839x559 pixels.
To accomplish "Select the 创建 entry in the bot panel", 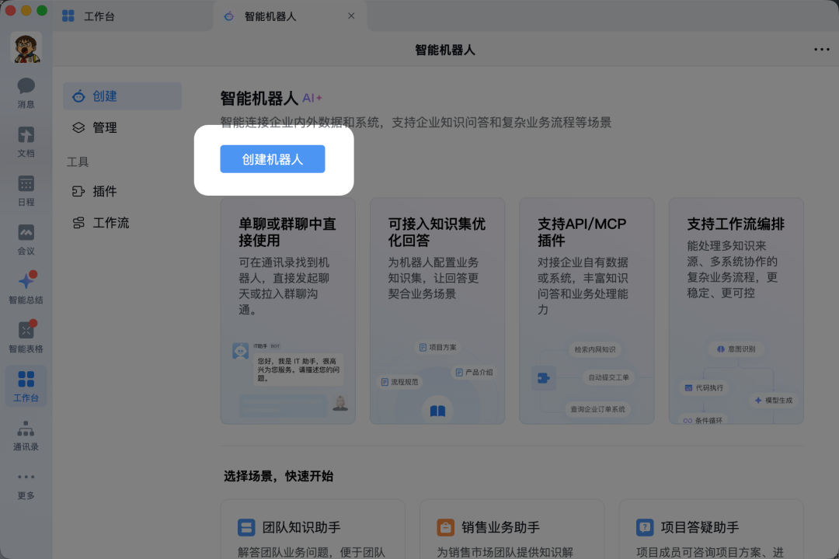I will pos(103,96).
